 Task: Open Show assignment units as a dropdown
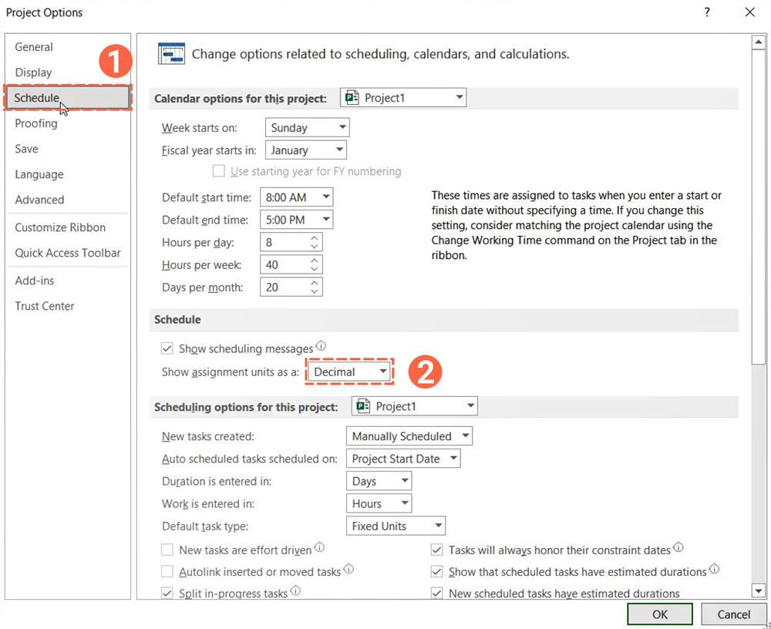[348, 372]
